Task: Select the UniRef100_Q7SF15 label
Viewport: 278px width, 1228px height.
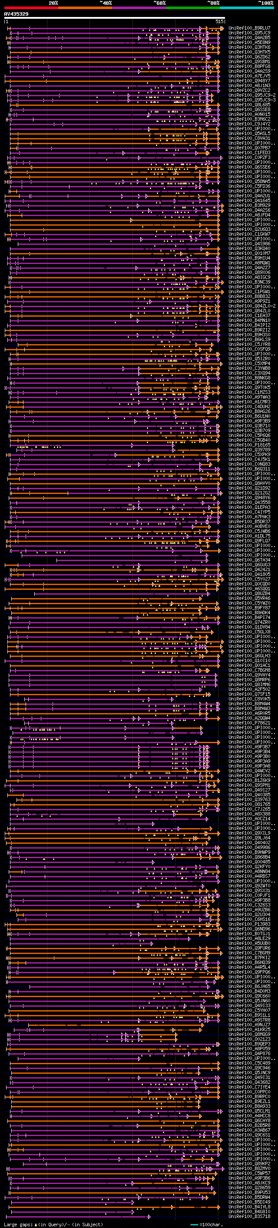Action: tap(249, 694)
